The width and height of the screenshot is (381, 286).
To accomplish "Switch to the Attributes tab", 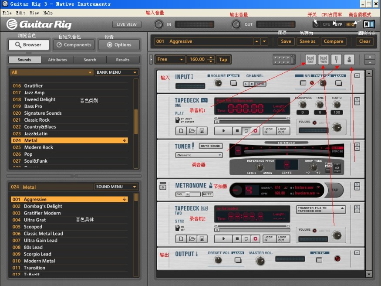I will point(57,60).
